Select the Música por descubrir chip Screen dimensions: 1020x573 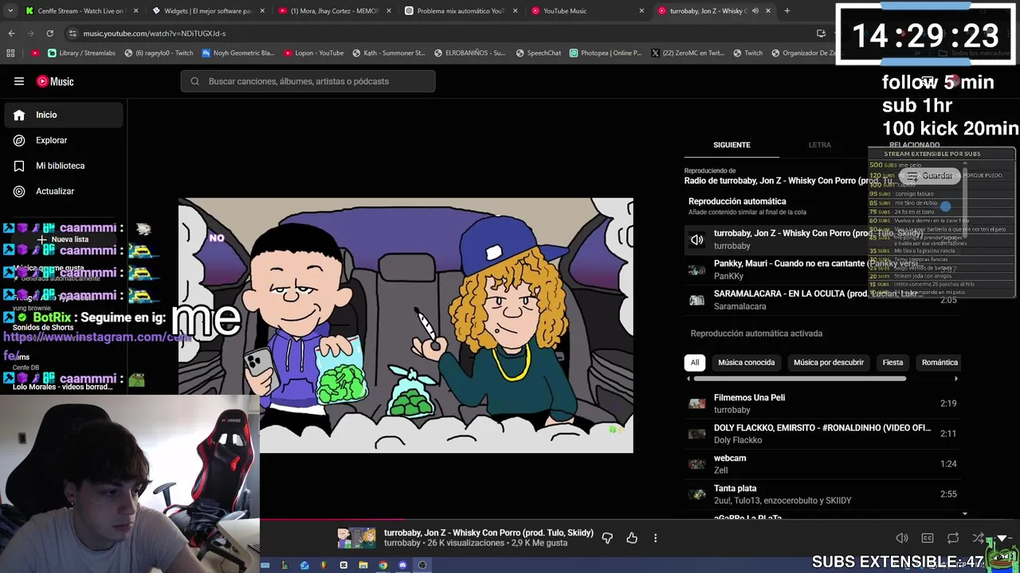[828, 362]
